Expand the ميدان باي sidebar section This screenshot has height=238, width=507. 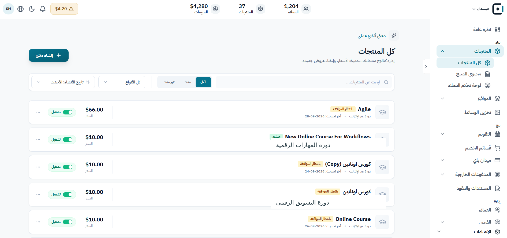(x=442, y=160)
